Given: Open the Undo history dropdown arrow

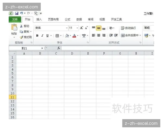Looking at the screenshot, I should (25, 13).
